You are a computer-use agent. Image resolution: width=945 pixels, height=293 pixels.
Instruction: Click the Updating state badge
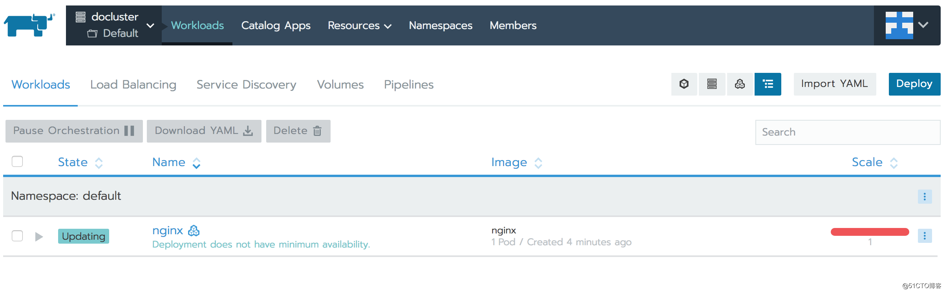point(84,236)
